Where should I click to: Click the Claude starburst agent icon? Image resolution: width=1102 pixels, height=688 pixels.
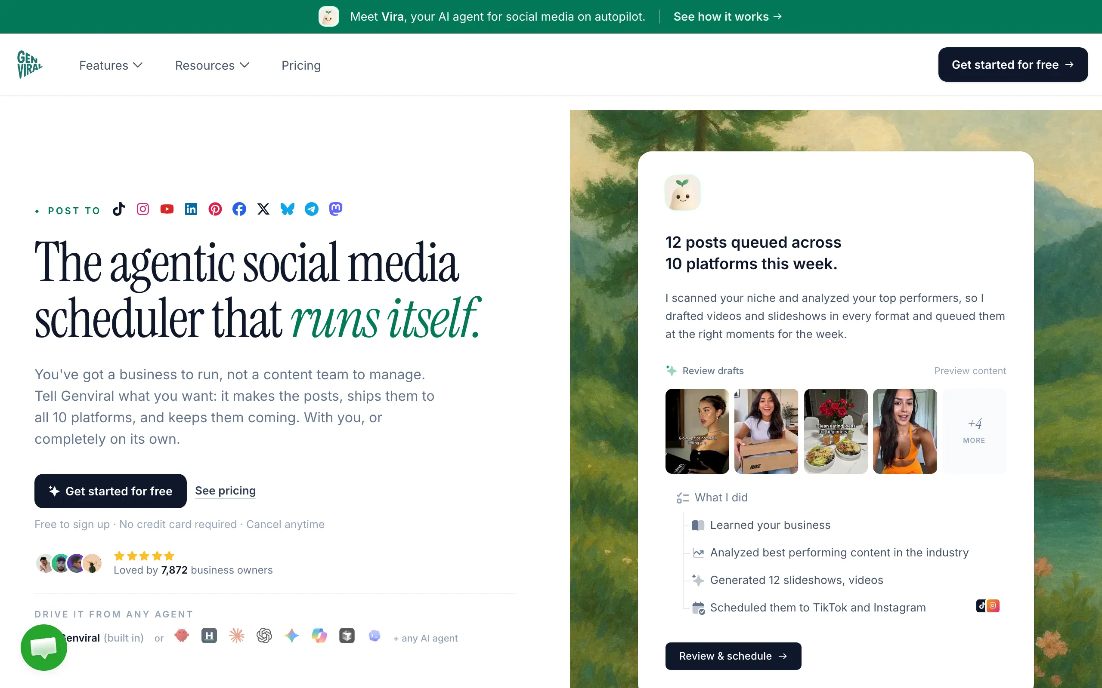point(237,636)
